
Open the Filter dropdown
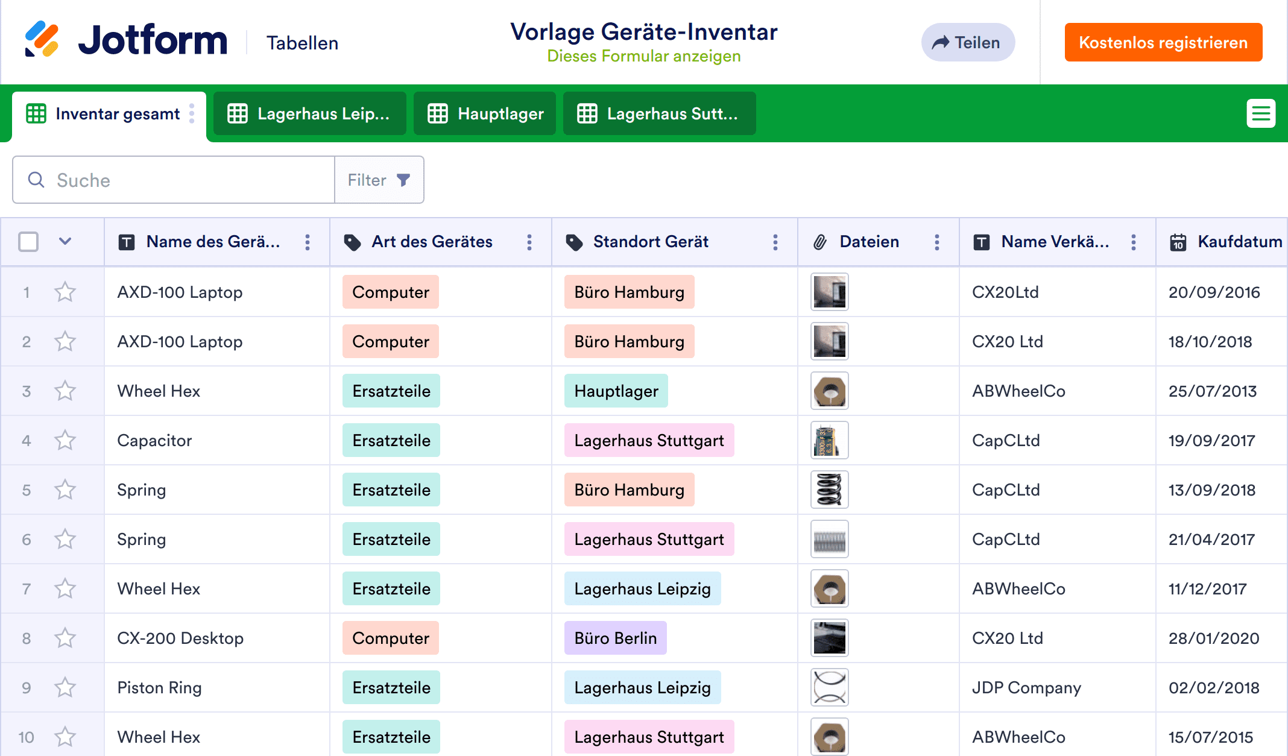pos(379,180)
